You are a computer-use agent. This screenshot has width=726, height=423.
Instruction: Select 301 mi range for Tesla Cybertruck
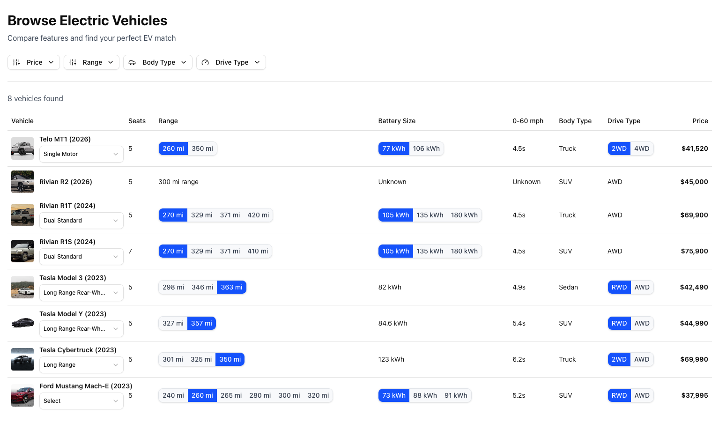pos(173,359)
